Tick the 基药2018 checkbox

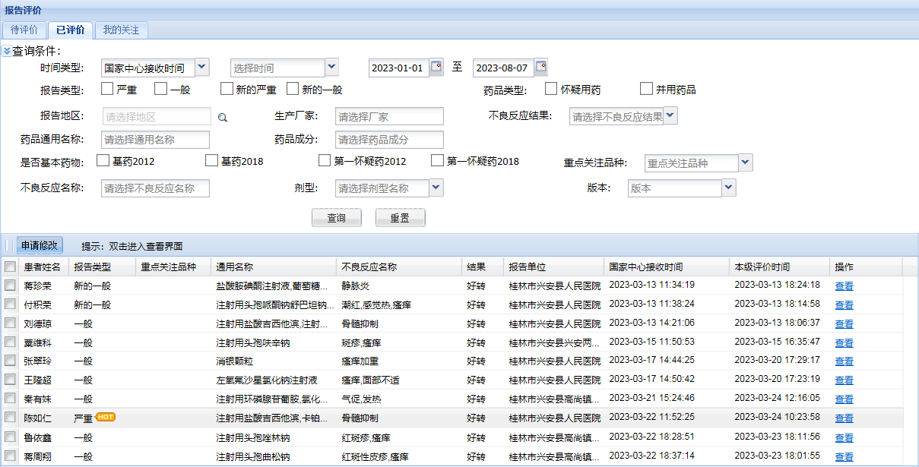tap(211, 160)
